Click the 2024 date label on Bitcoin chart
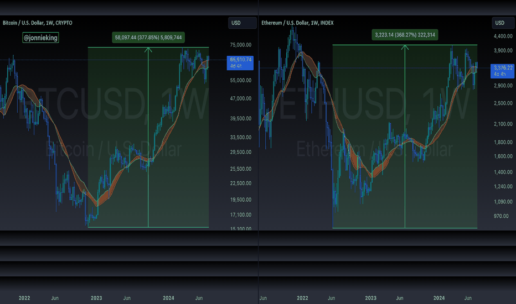This screenshot has height=304, width=516. 168,298
